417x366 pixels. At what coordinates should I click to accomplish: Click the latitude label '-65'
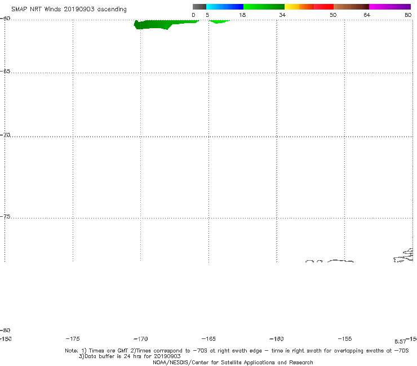[x=5, y=72]
